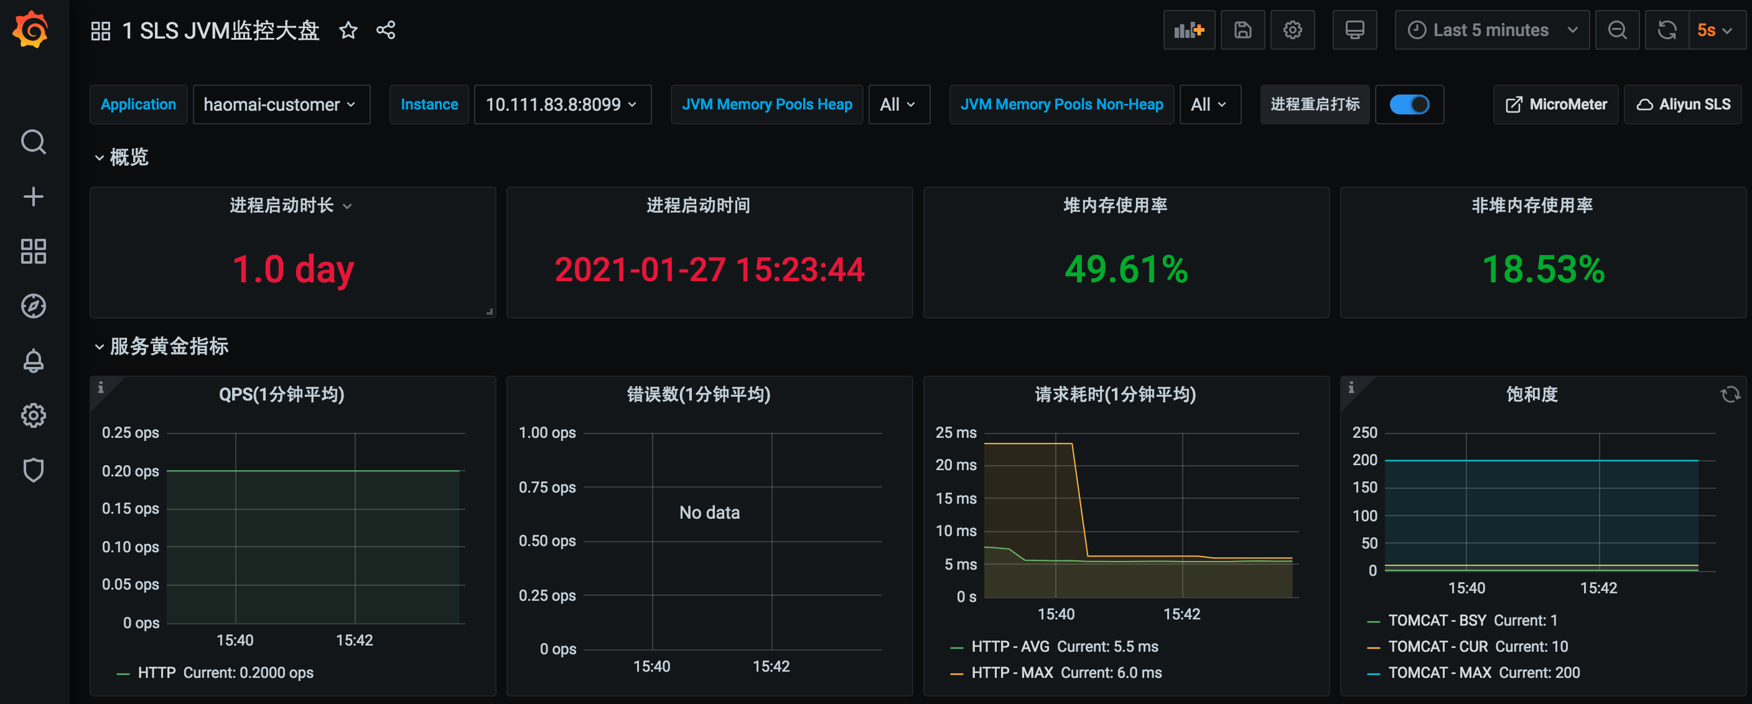Screen dimensions: 1752x704
Task: Click the 1.0 day uptime value
Action: (293, 270)
